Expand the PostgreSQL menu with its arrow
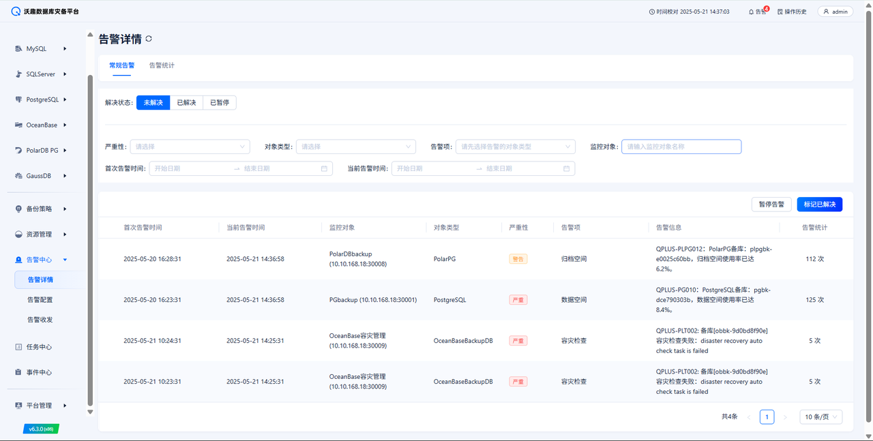Image resolution: width=873 pixels, height=441 pixels. pyautogui.click(x=65, y=100)
